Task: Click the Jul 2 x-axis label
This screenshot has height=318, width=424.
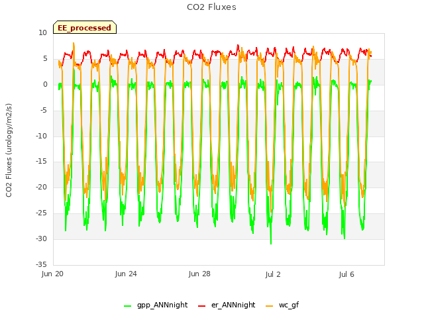Action: pyautogui.click(x=273, y=274)
